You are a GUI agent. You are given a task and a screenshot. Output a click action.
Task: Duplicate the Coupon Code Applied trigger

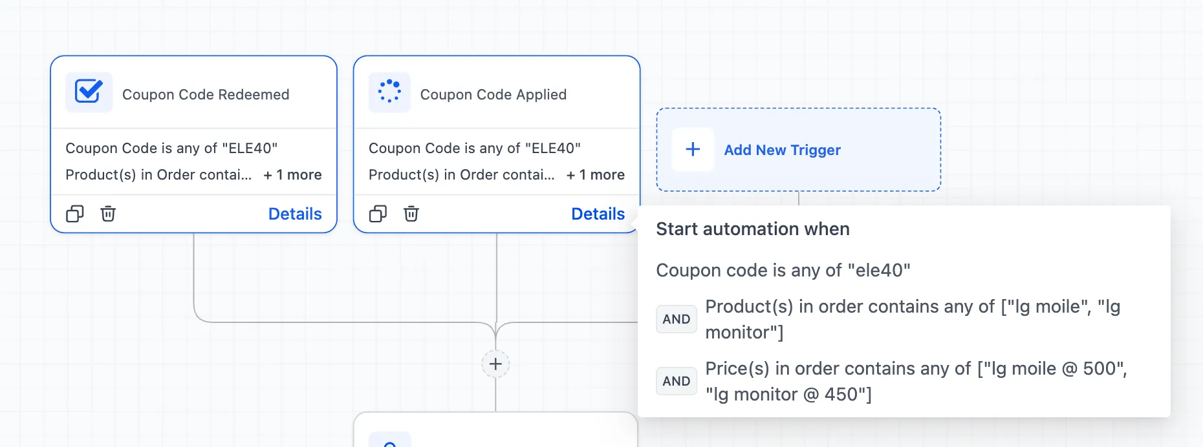[378, 214]
